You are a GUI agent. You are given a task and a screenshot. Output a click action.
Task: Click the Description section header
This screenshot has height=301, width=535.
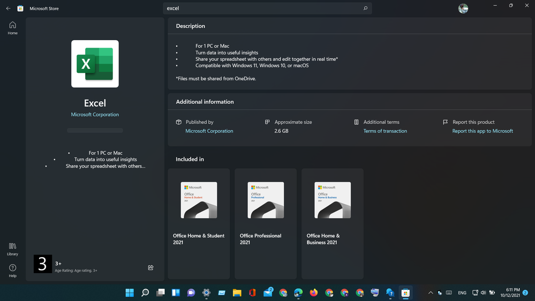pos(191,26)
